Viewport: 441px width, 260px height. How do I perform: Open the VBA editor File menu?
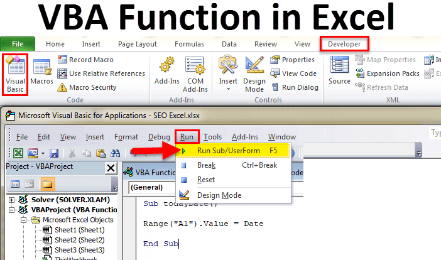point(22,137)
